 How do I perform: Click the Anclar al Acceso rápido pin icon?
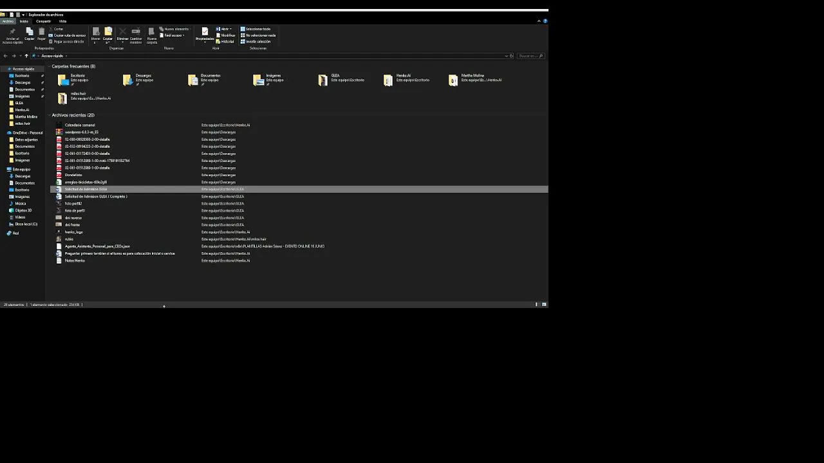pyautogui.click(x=12, y=31)
